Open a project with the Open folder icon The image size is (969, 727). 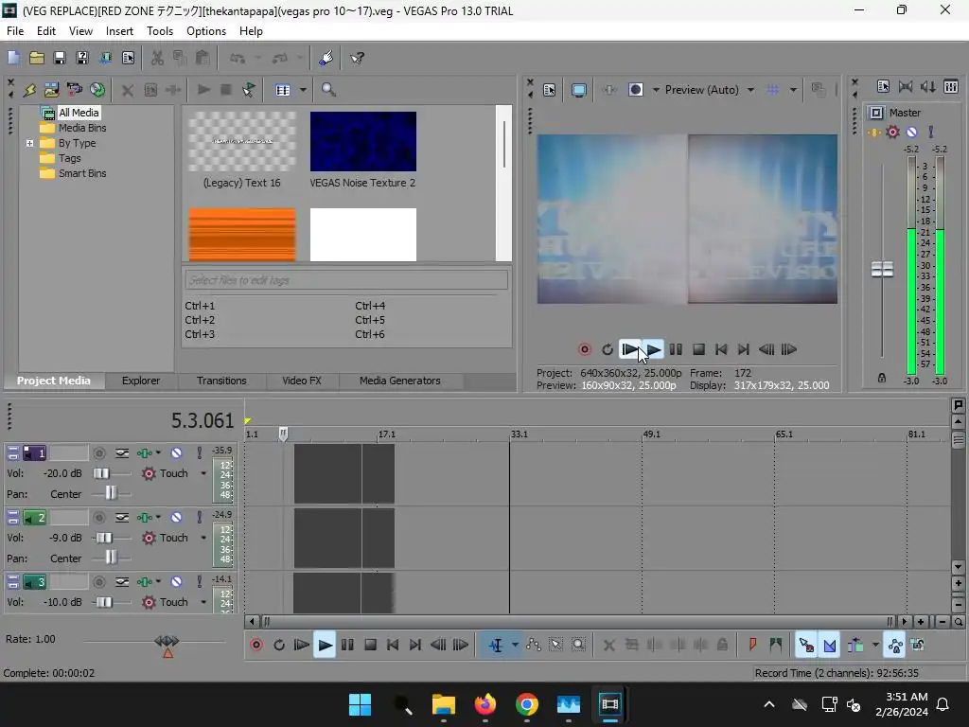tap(37, 58)
